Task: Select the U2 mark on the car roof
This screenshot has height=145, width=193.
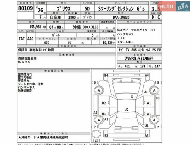Action: tap(127, 109)
